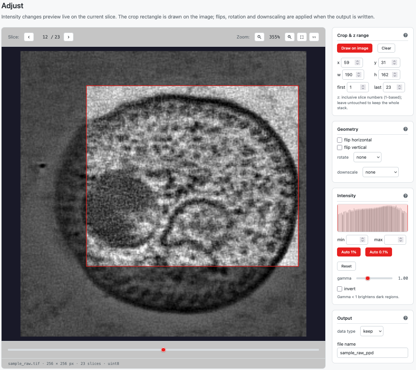Go to the previous slice
Image resolution: width=416 pixels, height=370 pixels.
[29, 37]
